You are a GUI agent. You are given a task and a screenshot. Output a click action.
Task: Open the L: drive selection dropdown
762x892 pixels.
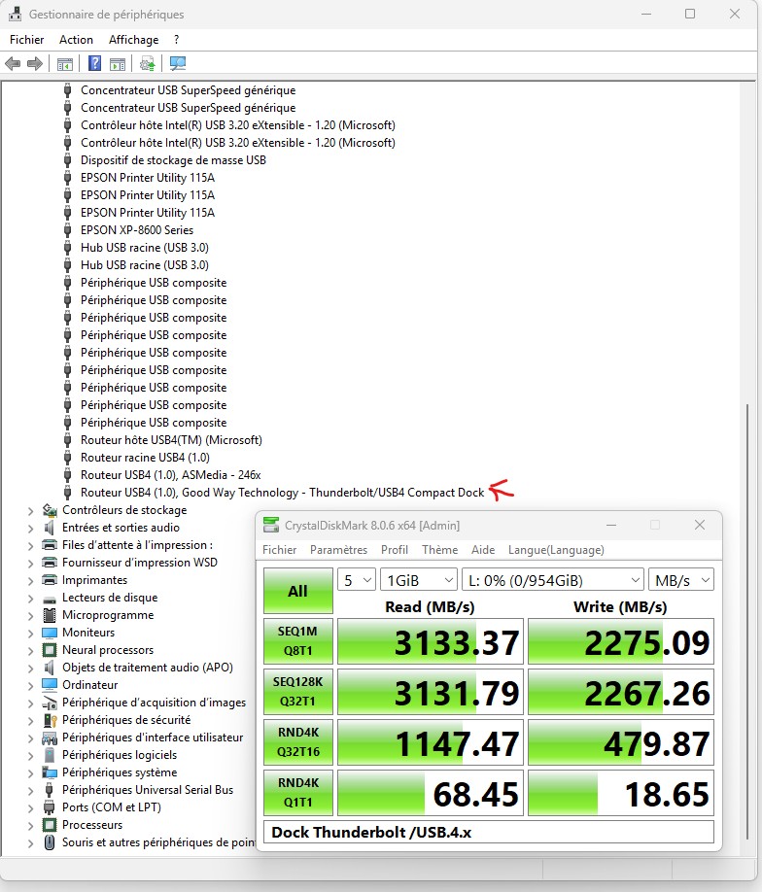pyautogui.click(x=552, y=580)
